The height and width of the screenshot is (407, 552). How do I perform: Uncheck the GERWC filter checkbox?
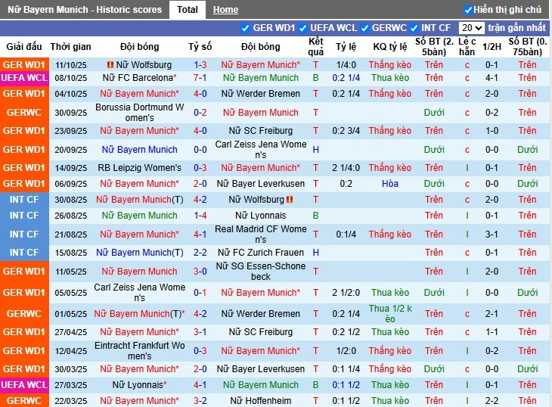click(364, 28)
